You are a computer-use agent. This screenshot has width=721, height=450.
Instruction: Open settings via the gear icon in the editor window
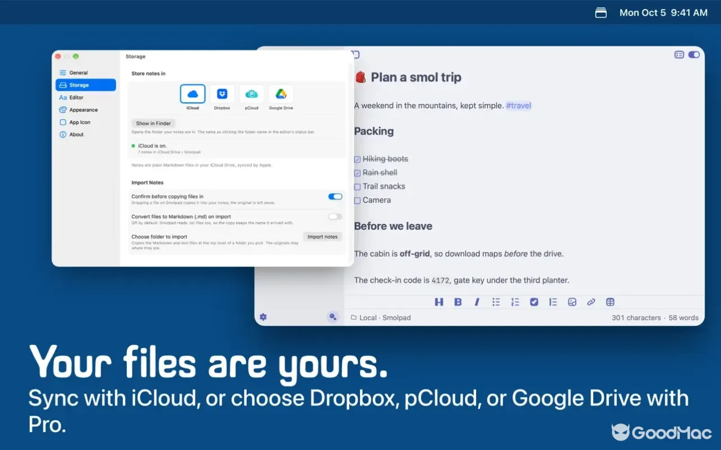263,317
